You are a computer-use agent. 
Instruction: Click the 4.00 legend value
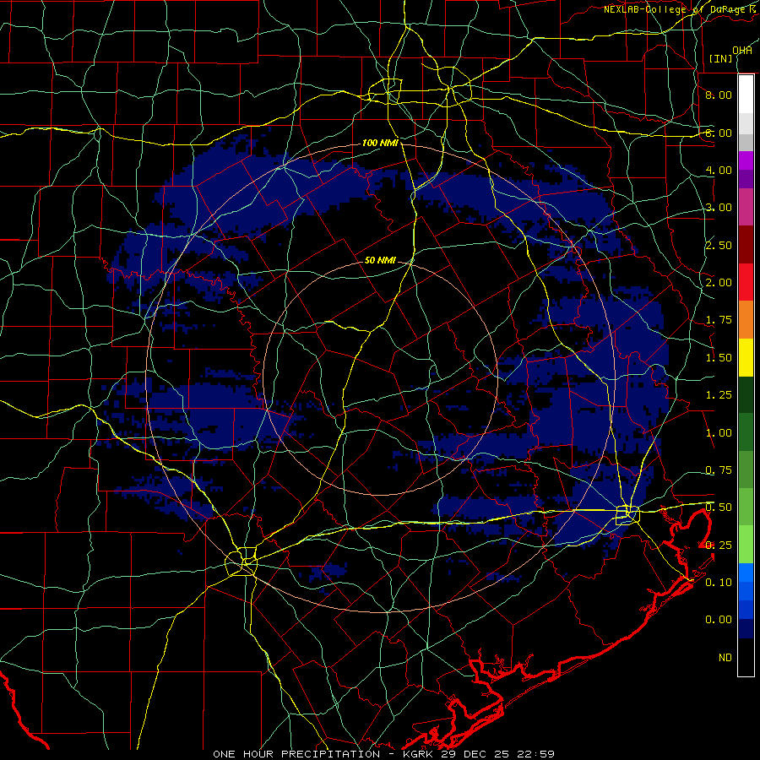coord(719,170)
